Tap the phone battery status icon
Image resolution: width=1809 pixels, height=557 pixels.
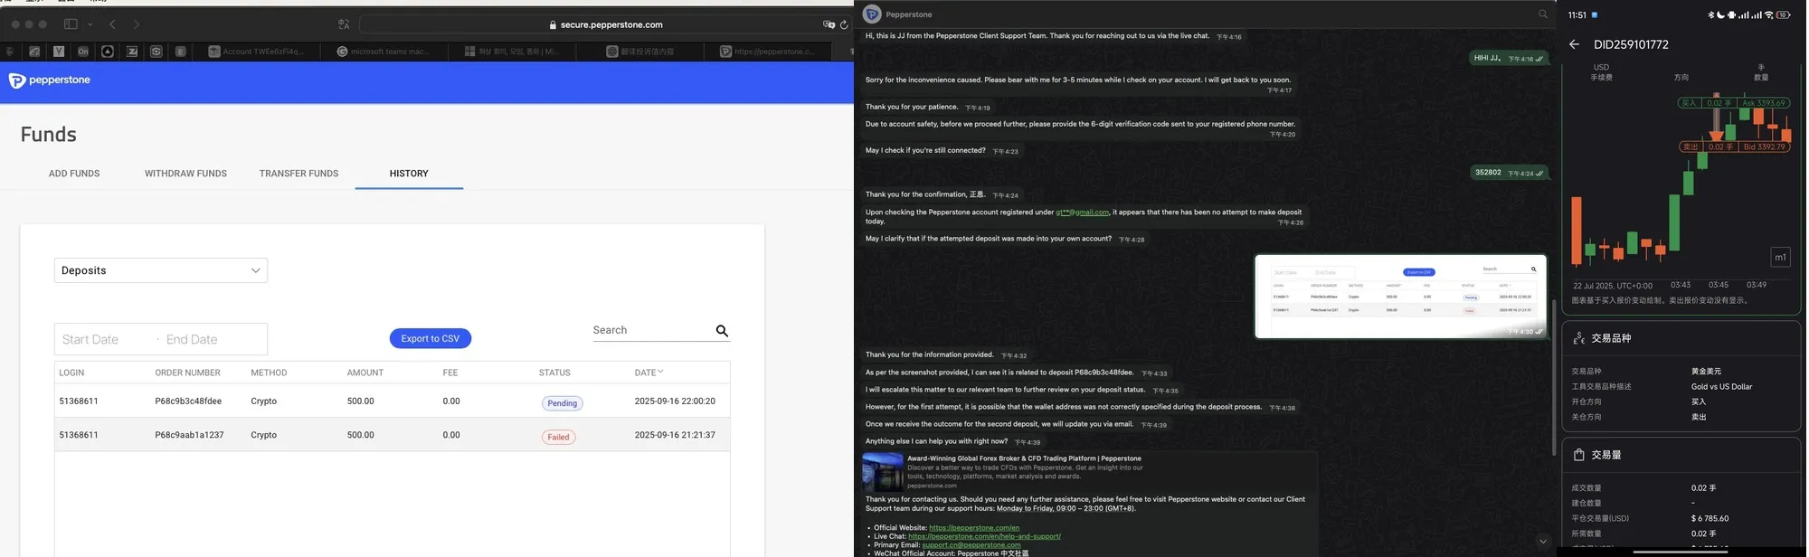pos(1783,15)
